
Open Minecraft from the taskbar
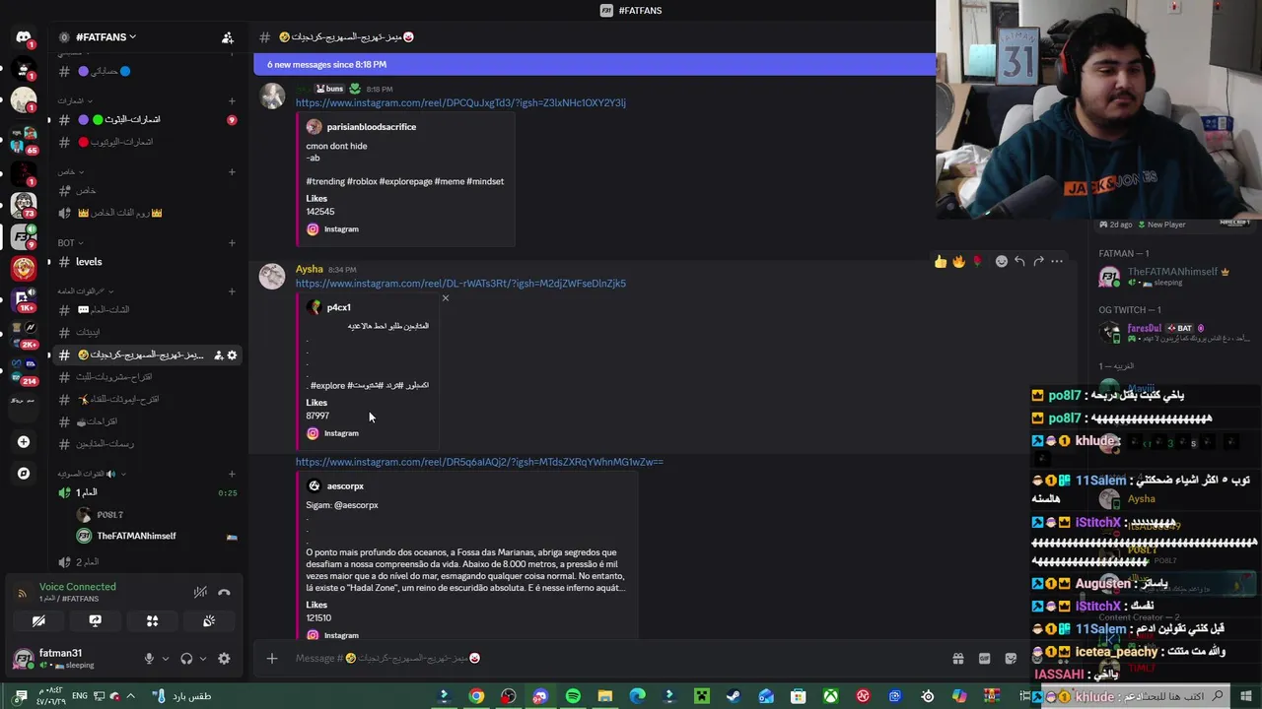(701, 696)
